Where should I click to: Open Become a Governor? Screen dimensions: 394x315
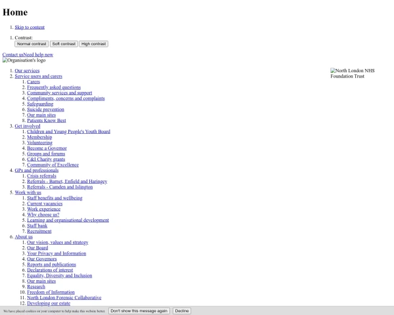47,148
